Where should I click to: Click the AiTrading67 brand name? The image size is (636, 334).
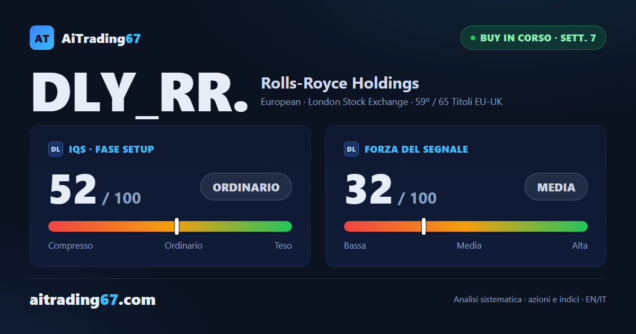coord(101,38)
